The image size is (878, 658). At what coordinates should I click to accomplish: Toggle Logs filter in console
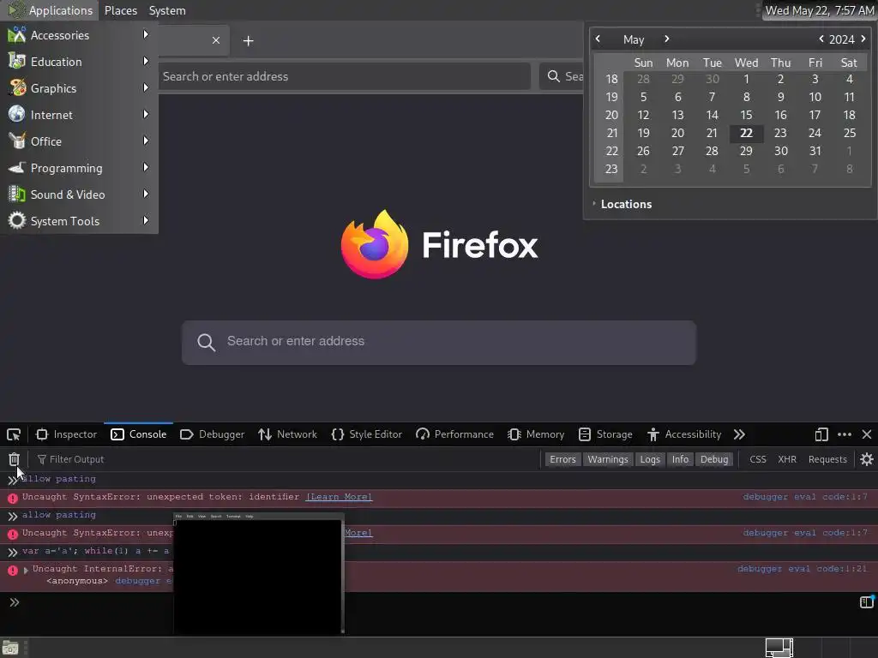[650, 459]
